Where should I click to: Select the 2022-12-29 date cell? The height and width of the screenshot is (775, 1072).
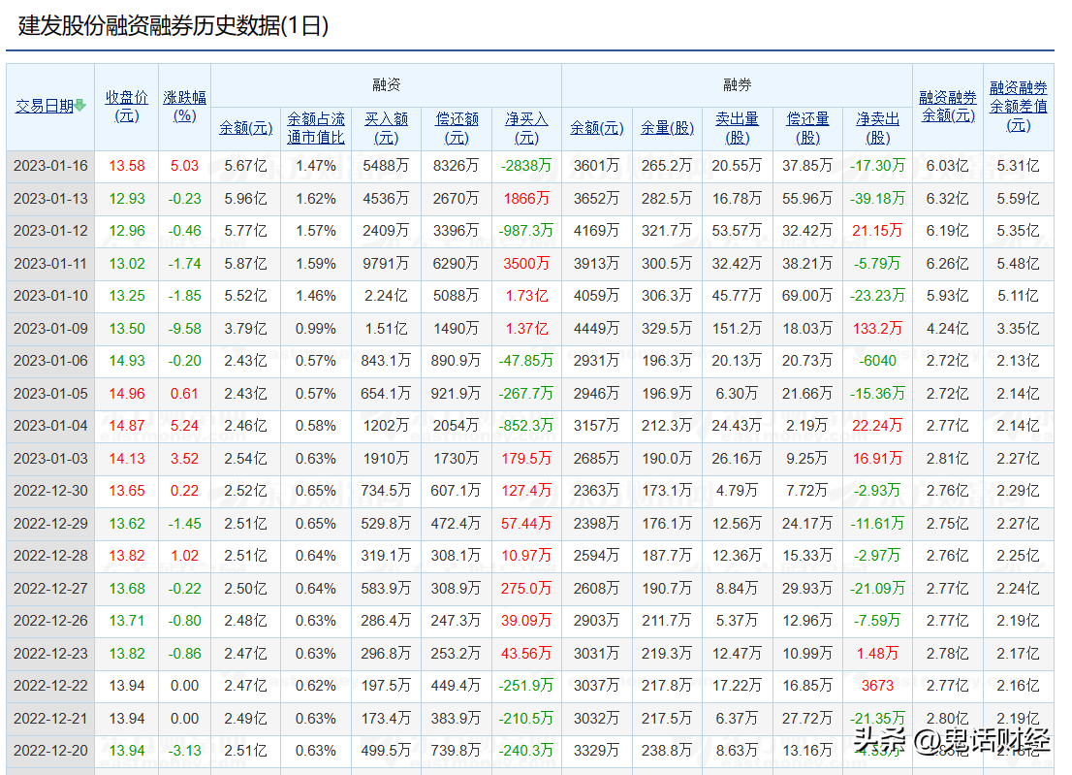pyautogui.click(x=50, y=523)
